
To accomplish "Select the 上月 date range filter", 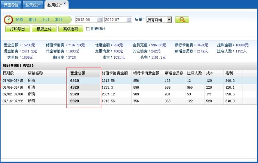I will coord(45,19).
